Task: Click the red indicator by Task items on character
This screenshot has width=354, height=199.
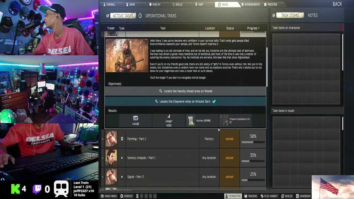Action: tap(341, 28)
